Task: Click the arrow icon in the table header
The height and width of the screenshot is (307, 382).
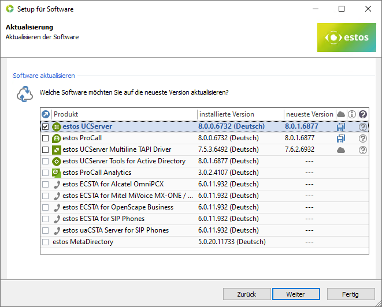Action: pyautogui.click(x=46, y=114)
